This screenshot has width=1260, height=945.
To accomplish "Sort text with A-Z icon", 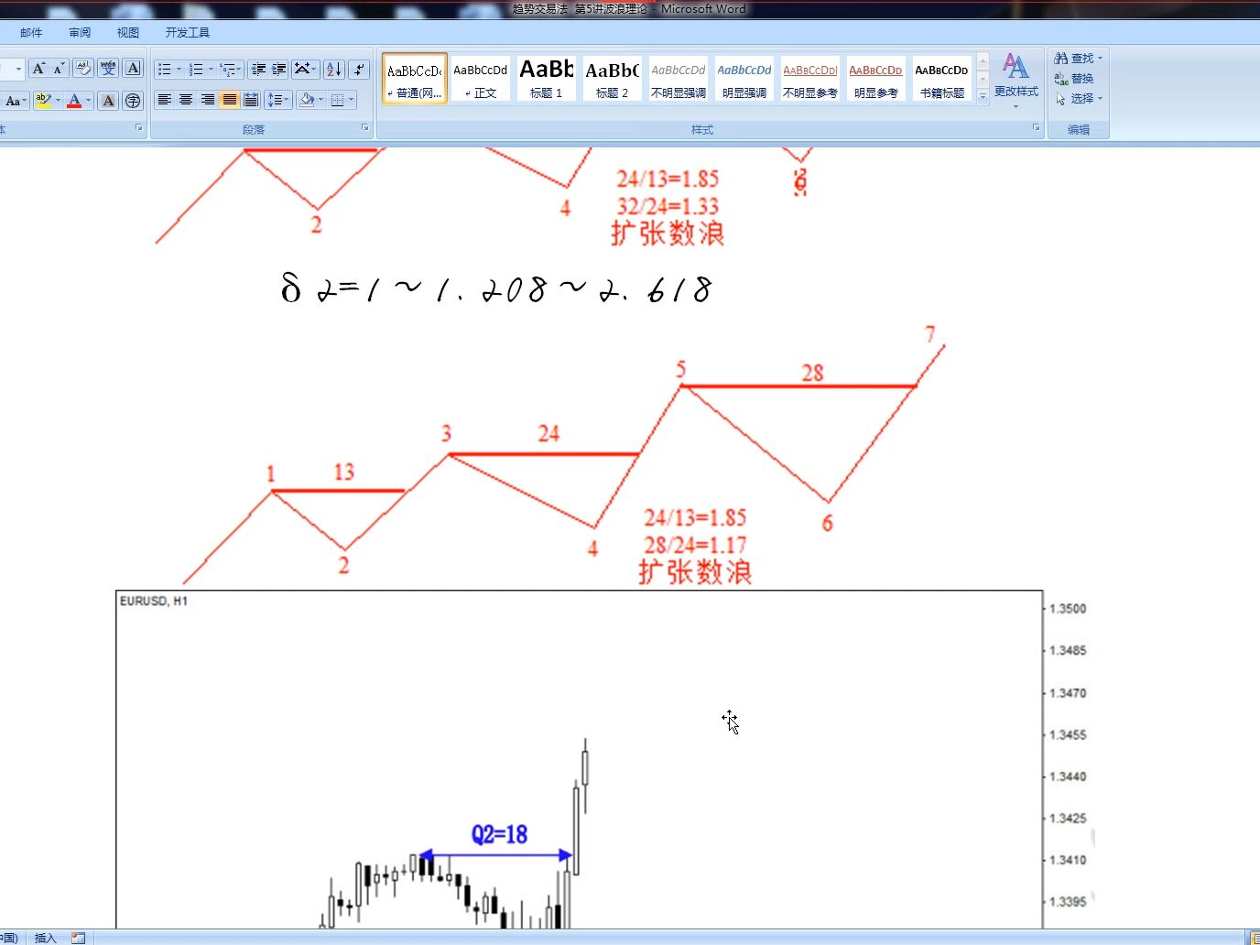I will tap(334, 70).
